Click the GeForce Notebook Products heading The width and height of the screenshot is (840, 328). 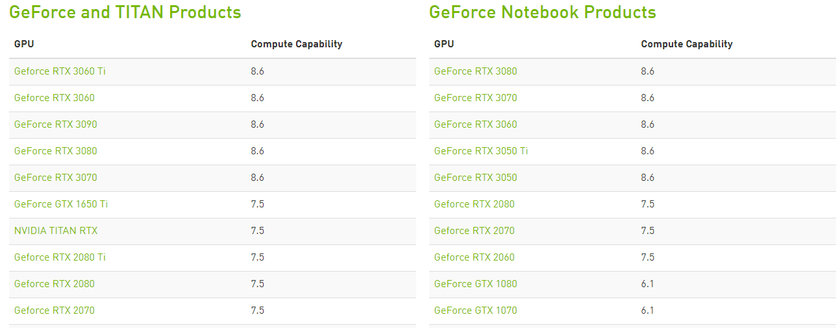543,12
